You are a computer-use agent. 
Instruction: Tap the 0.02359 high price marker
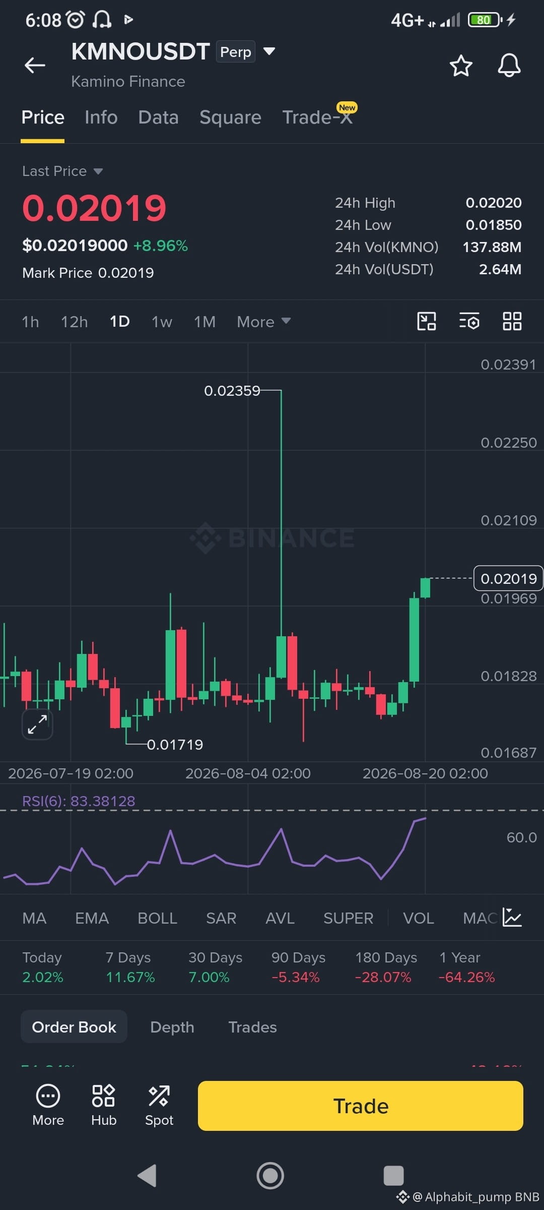click(232, 391)
